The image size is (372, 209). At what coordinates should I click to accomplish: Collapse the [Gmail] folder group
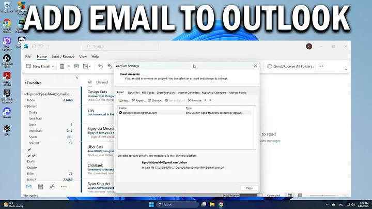tap(25, 107)
